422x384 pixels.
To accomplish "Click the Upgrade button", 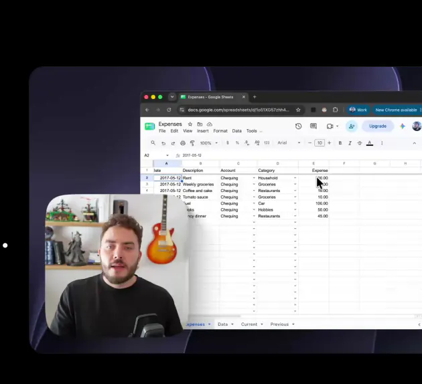I will pyautogui.click(x=378, y=126).
